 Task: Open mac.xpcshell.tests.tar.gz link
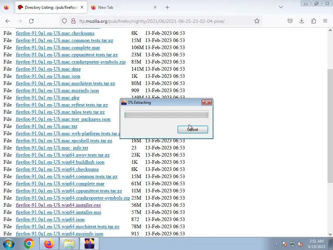tap(64, 141)
